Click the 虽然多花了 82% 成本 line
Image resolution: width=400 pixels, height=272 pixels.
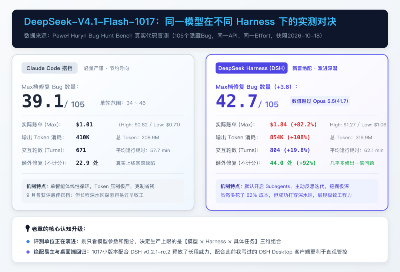click(x=286, y=195)
